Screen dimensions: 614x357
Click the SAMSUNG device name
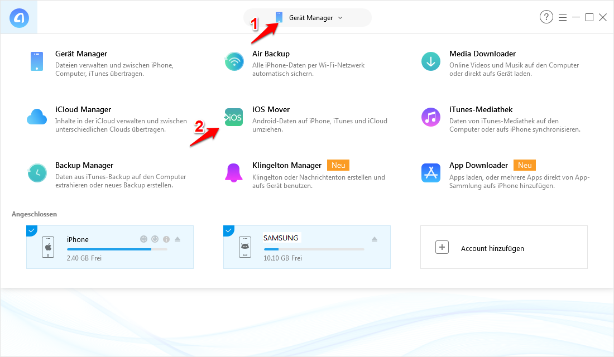[x=281, y=238]
